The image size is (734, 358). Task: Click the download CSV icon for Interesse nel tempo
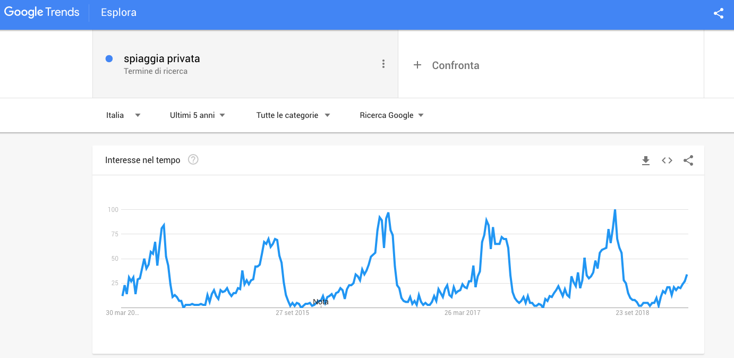coord(646,160)
